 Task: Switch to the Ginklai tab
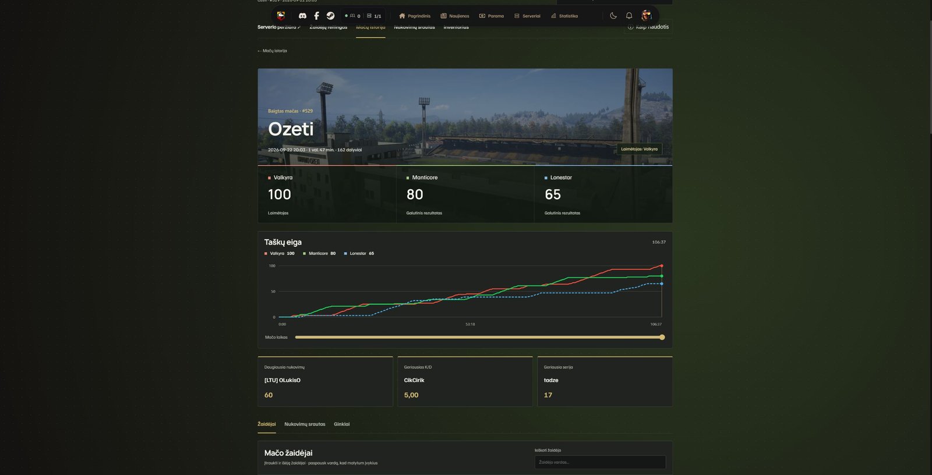pyautogui.click(x=342, y=424)
